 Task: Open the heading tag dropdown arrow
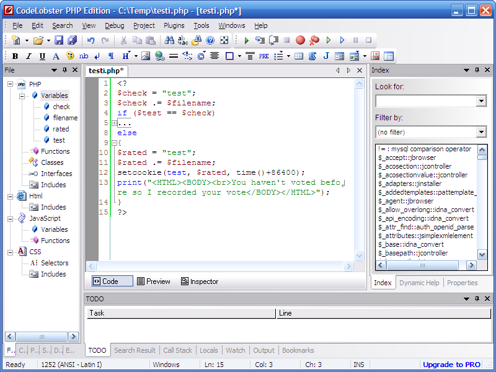pos(136,56)
